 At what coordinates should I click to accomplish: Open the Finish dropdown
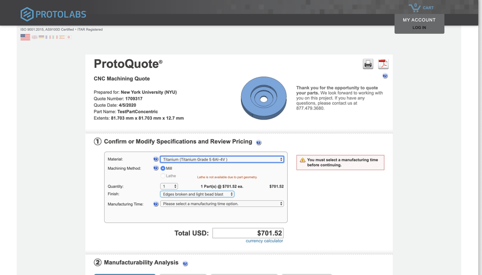click(197, 194)
